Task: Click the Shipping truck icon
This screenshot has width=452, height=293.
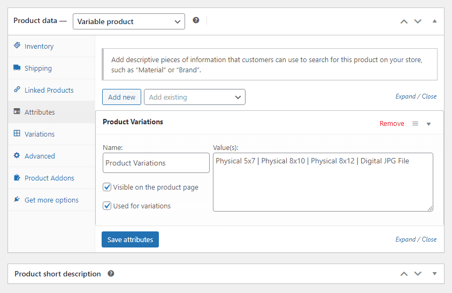Action: (x=17, y=67)
